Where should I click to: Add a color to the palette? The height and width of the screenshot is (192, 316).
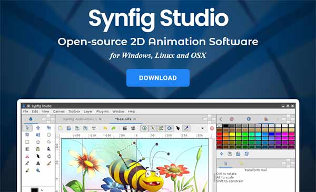pos(222,154)
